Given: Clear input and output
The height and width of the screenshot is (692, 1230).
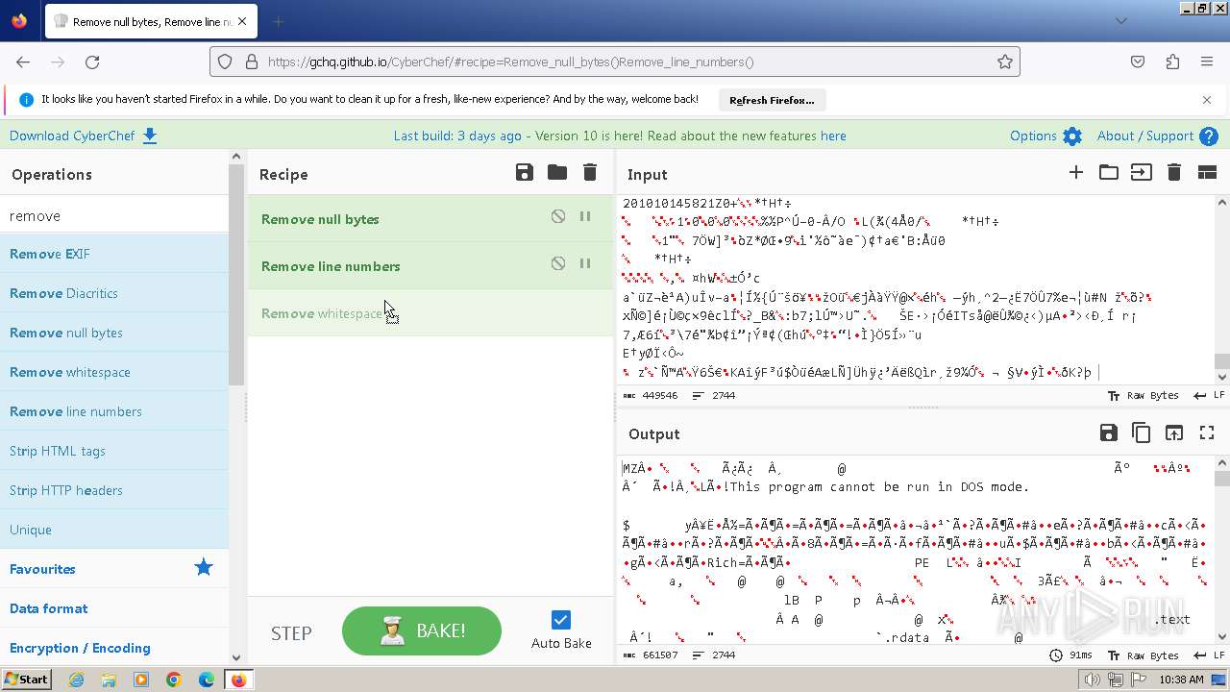Looking at the screenshot, I should 1174,172.
